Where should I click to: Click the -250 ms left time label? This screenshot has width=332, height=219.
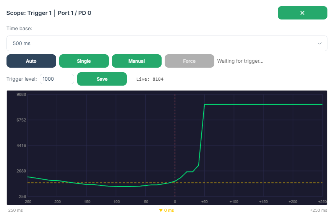click(15, 210)
